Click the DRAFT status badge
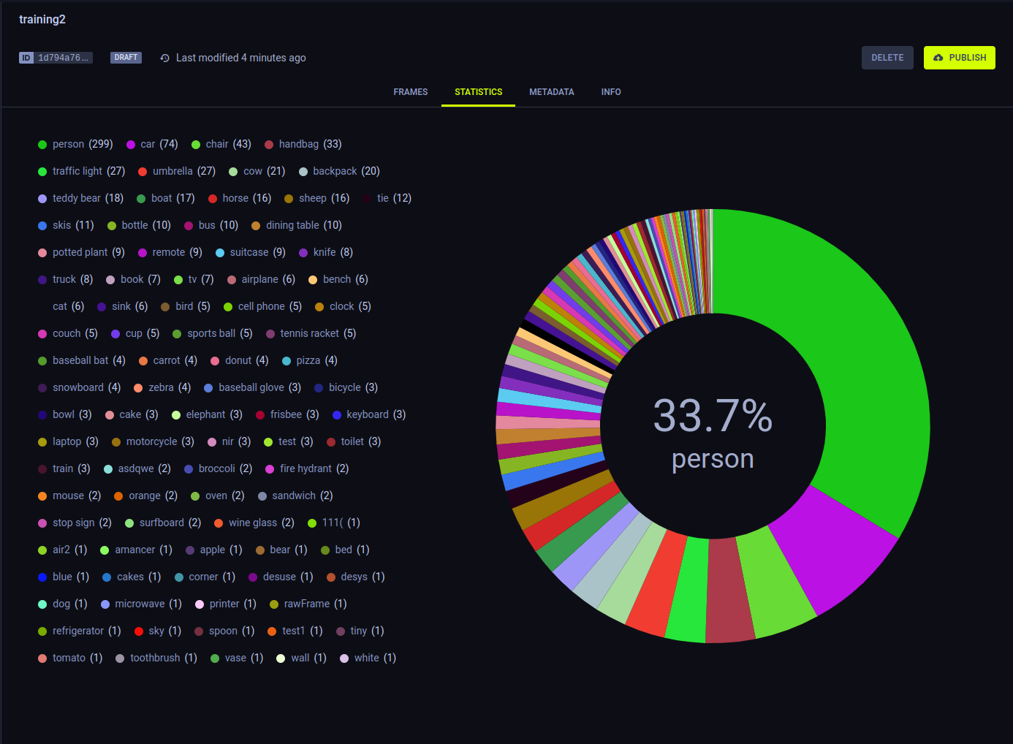1013x744 pixels. 126,57
